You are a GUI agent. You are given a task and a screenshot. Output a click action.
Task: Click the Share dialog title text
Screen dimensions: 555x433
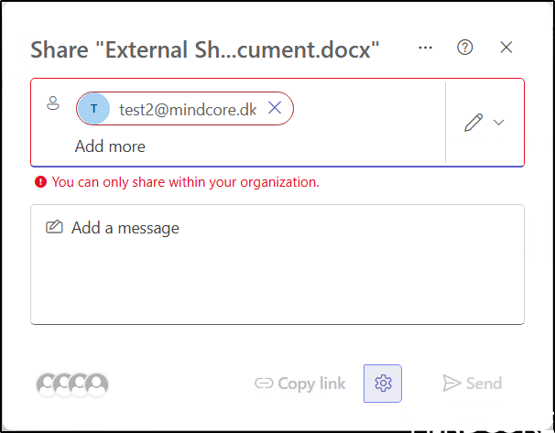tap(204, 49)
